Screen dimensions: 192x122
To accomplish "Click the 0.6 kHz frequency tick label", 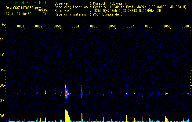I will (x=2, y=116).
